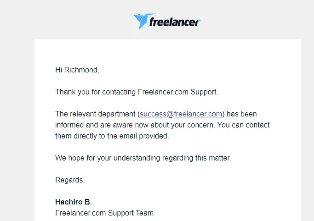The width and height of the screenshot is (314, 221).
Task: Click the words "The relevant department"
Action: [95, 114]
